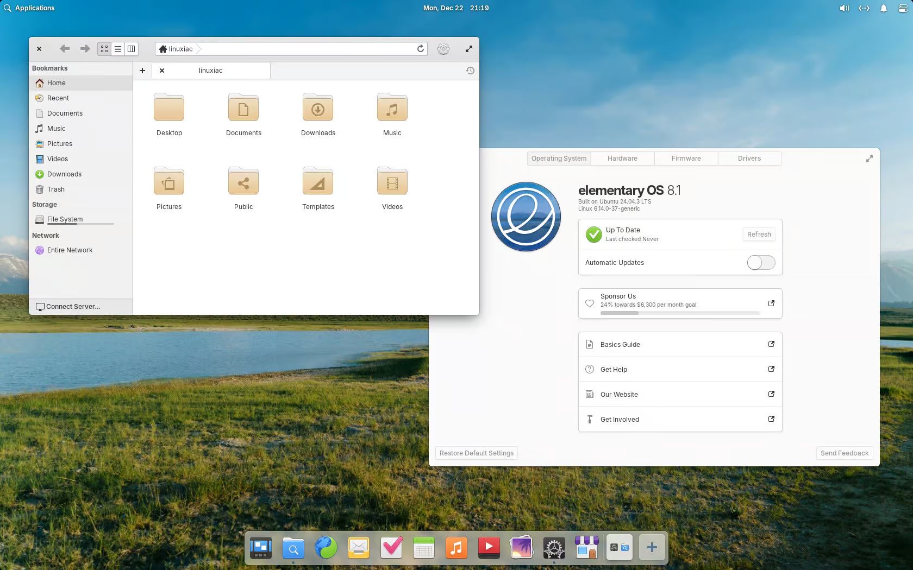The width and height of the screenshot is (913, 570).
Task: Click the Refresh updates button
Action: click(759, 235)
